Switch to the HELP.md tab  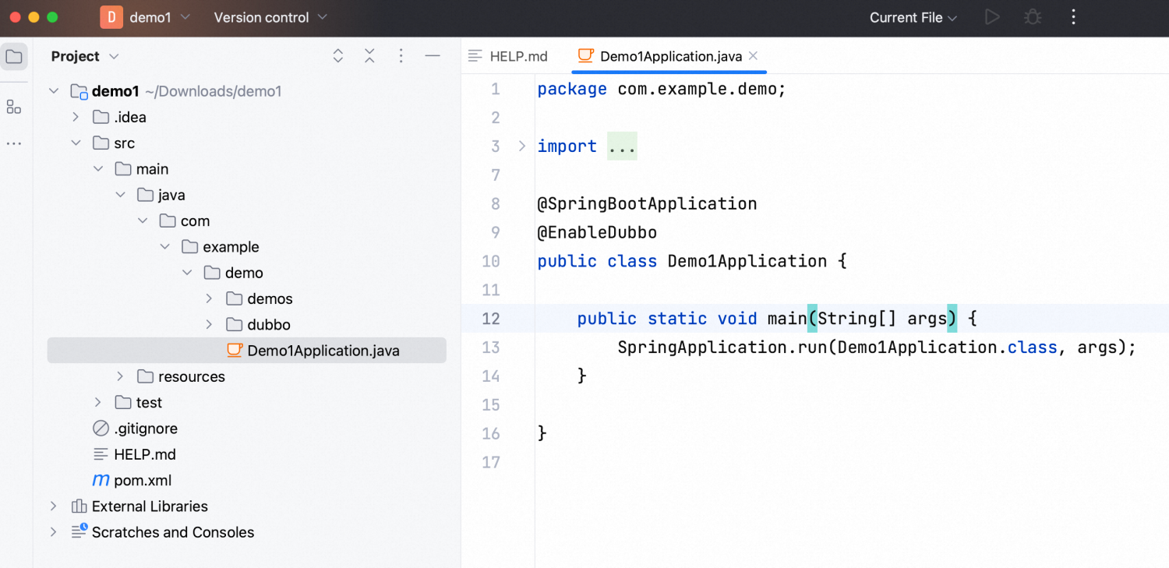click(509, 56)
